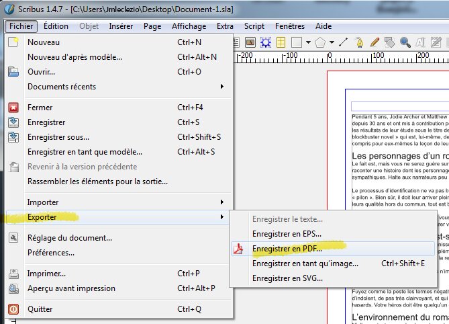The width and height of the screenshot is (449, 324).
Task: Select the edit frame contents tool
Action: [x=420, y=42]
